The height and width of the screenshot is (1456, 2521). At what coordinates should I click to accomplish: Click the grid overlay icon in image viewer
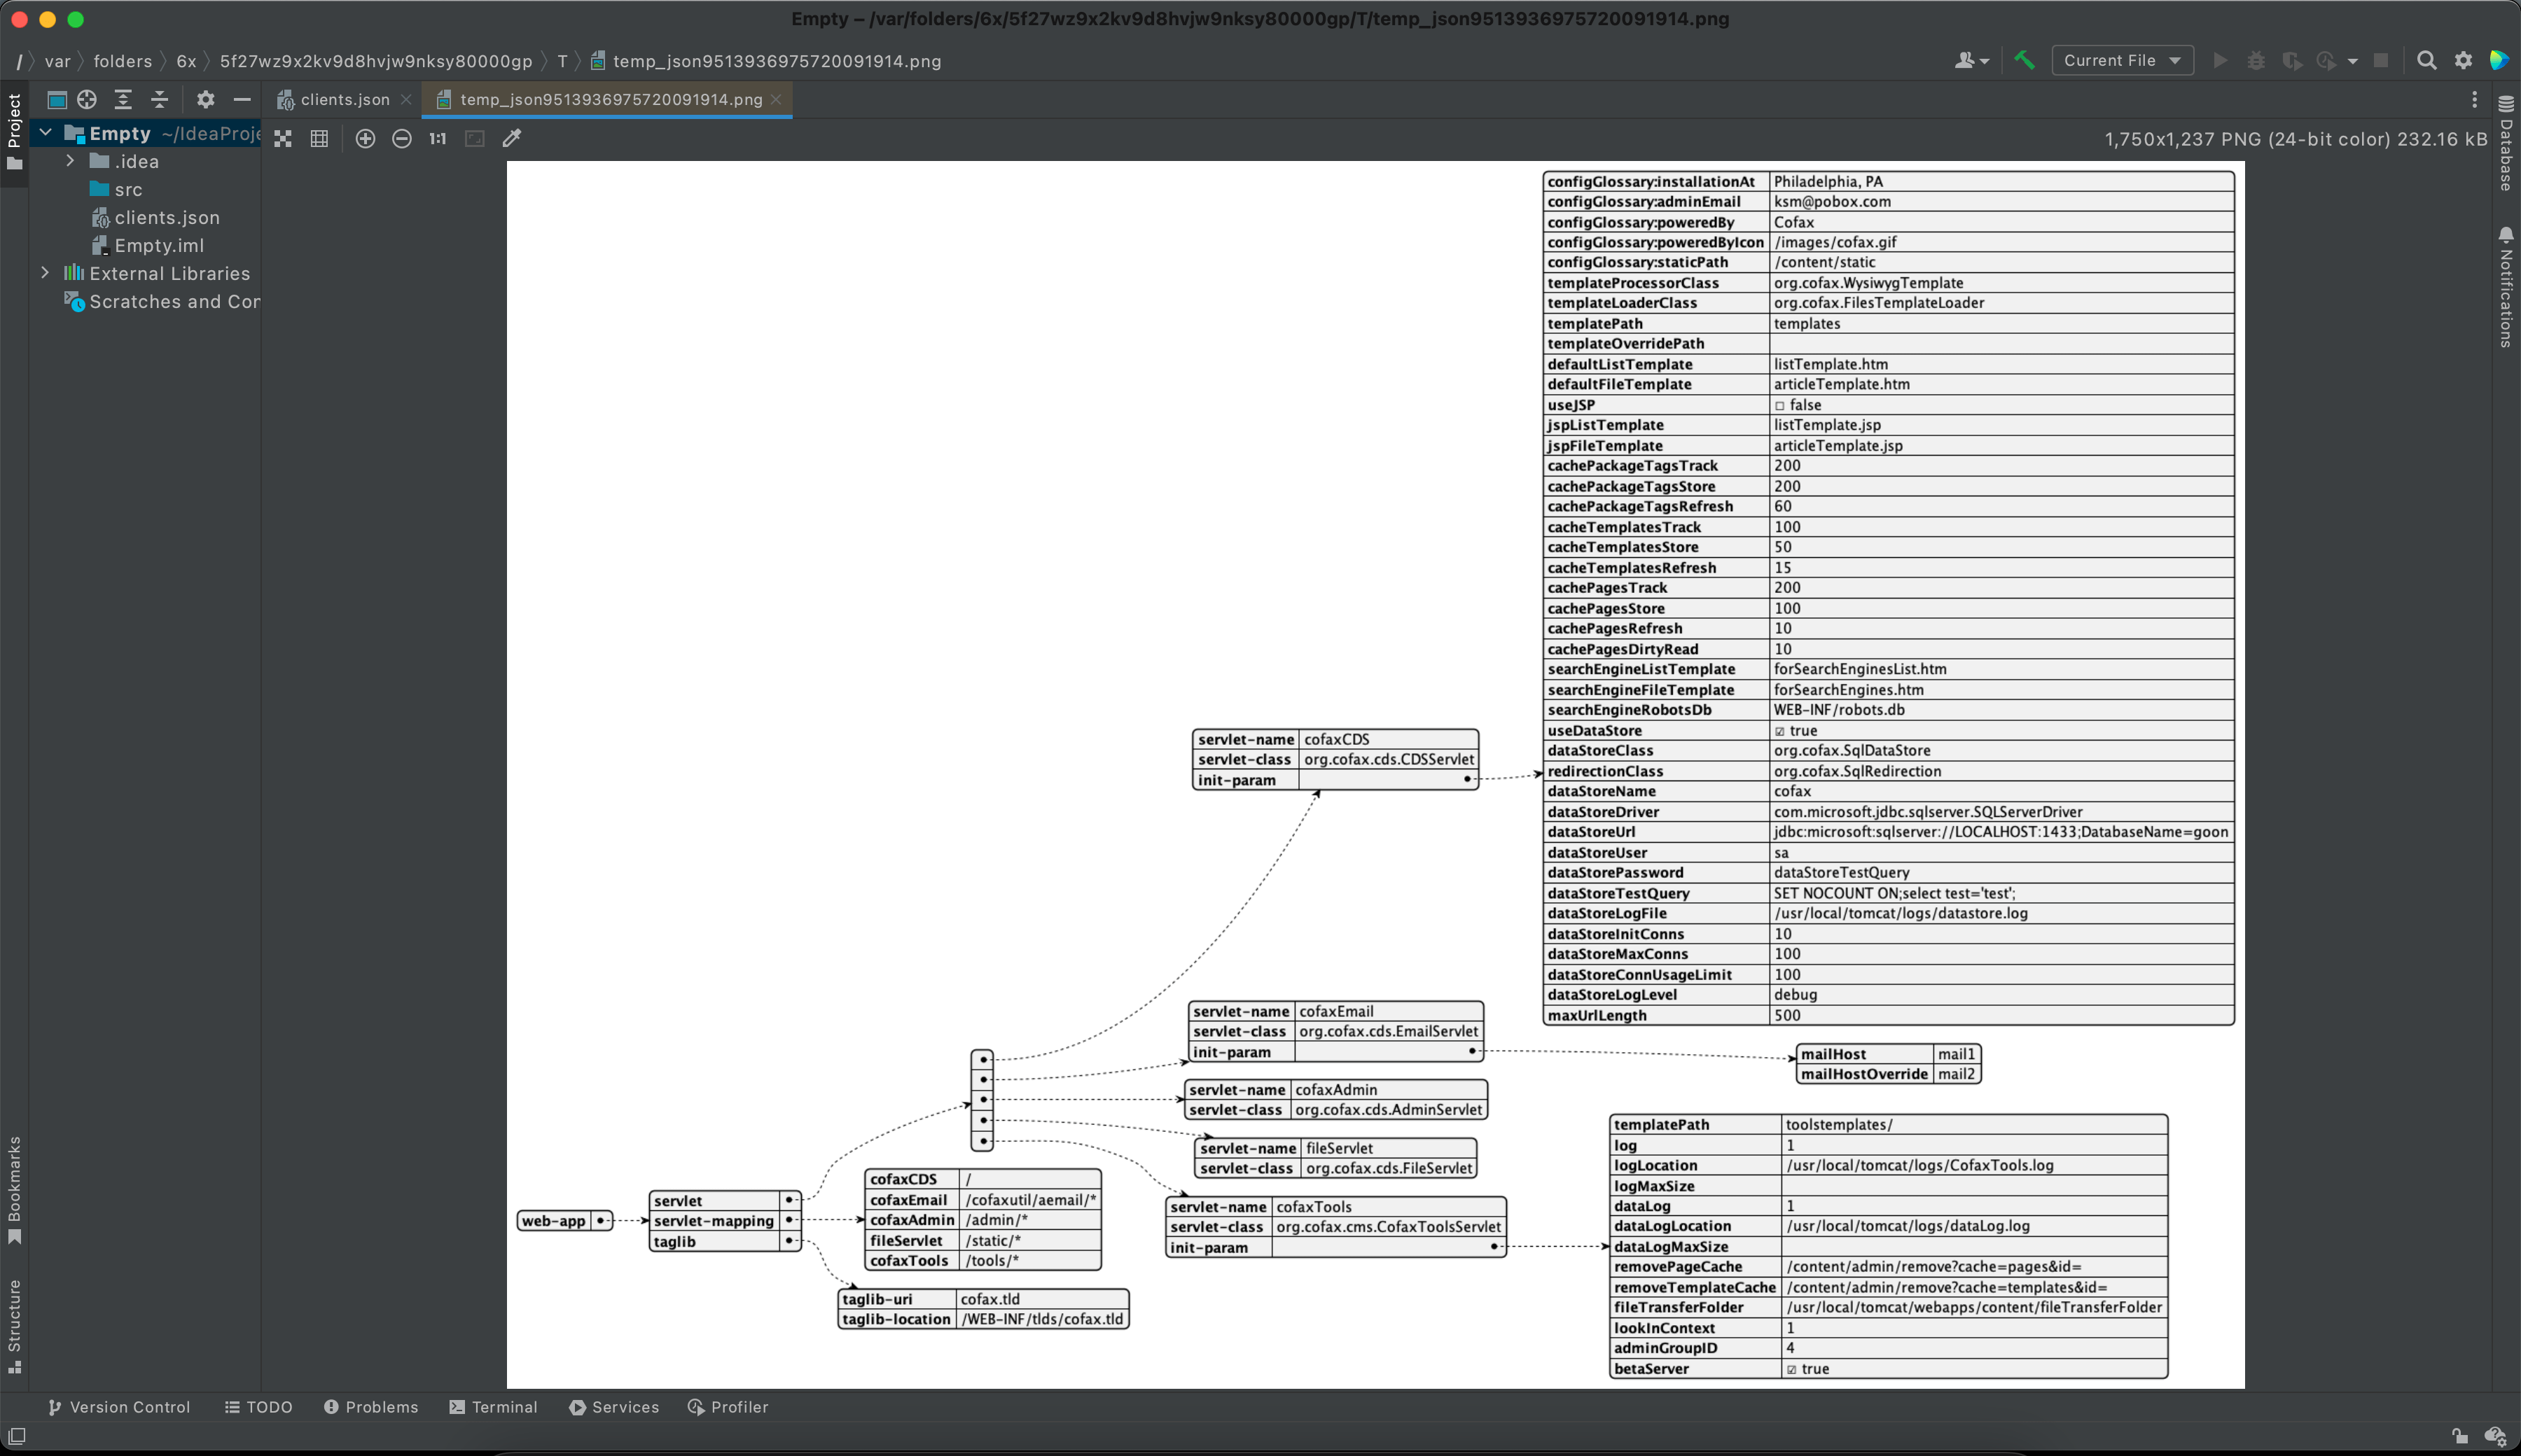click(319, 139)
